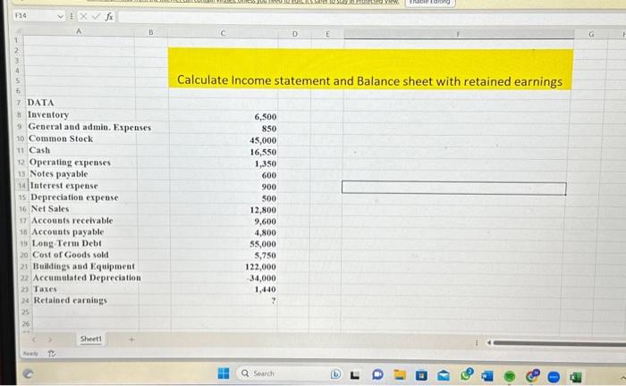Click the previous sheet navigation arrow
This screenshot has width=626, height=386.
34,340
